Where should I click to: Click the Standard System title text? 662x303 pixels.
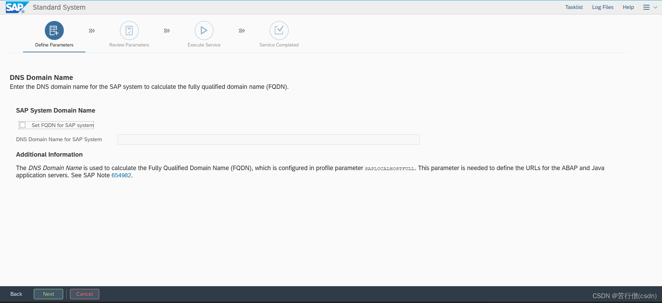pyautogui.click(x=59, y=7)
